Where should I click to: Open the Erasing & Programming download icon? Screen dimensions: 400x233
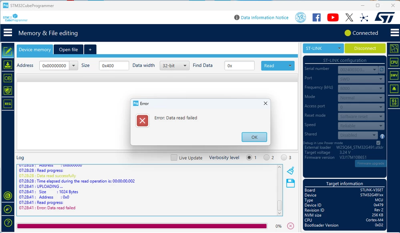pos(8,65)
